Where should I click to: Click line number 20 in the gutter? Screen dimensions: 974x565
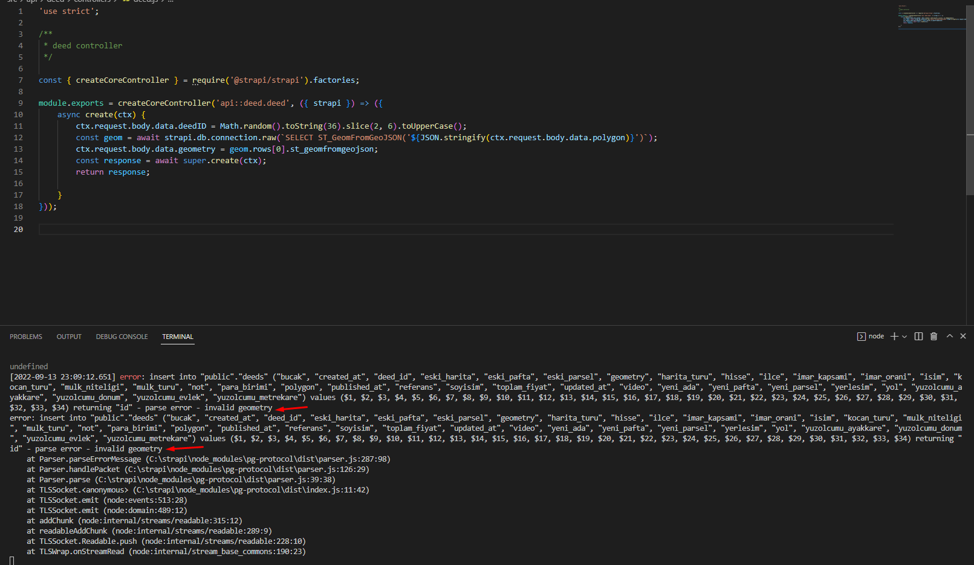point(18,230)
